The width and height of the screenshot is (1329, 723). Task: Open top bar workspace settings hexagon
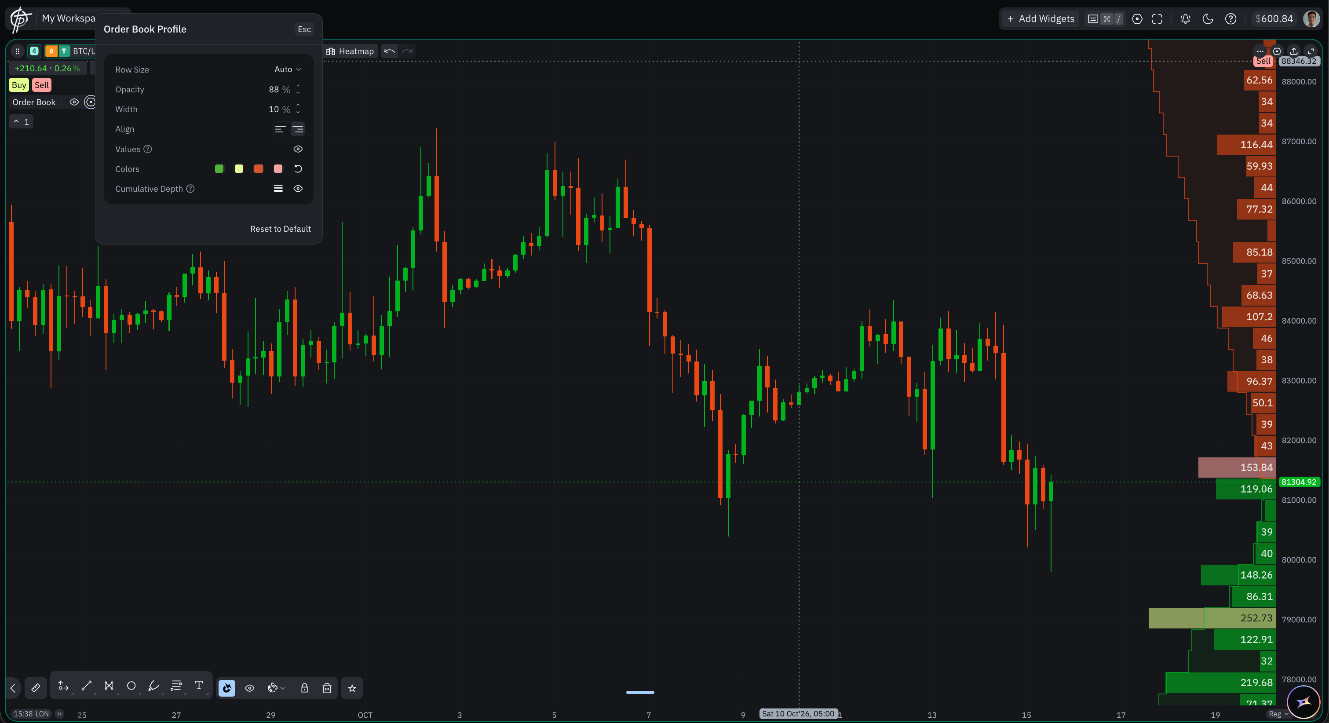1136,19
